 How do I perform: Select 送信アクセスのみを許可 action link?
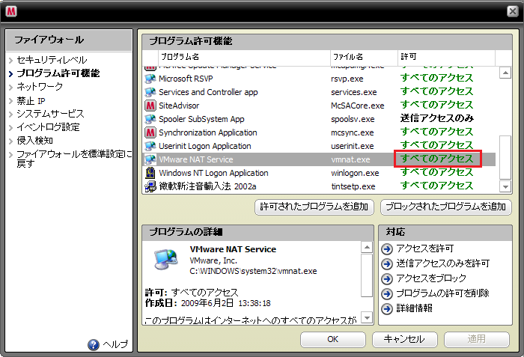442,263
